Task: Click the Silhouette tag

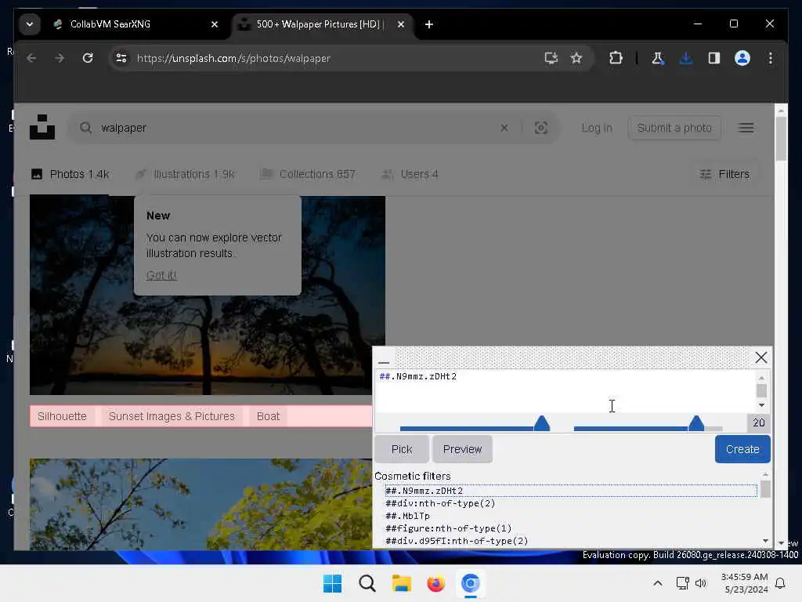Action: 62,416
